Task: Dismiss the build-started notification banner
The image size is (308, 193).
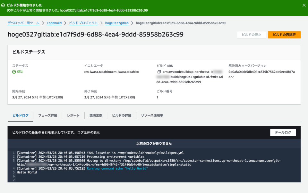Action: tap(304, 5)
